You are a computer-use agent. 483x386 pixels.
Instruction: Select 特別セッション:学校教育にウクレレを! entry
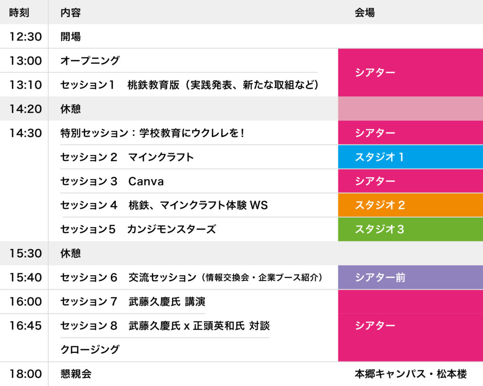(x=152, y=133)
